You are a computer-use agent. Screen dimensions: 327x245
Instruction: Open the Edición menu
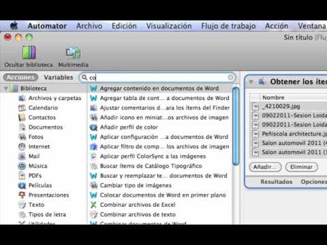click(x=124, y=26)
